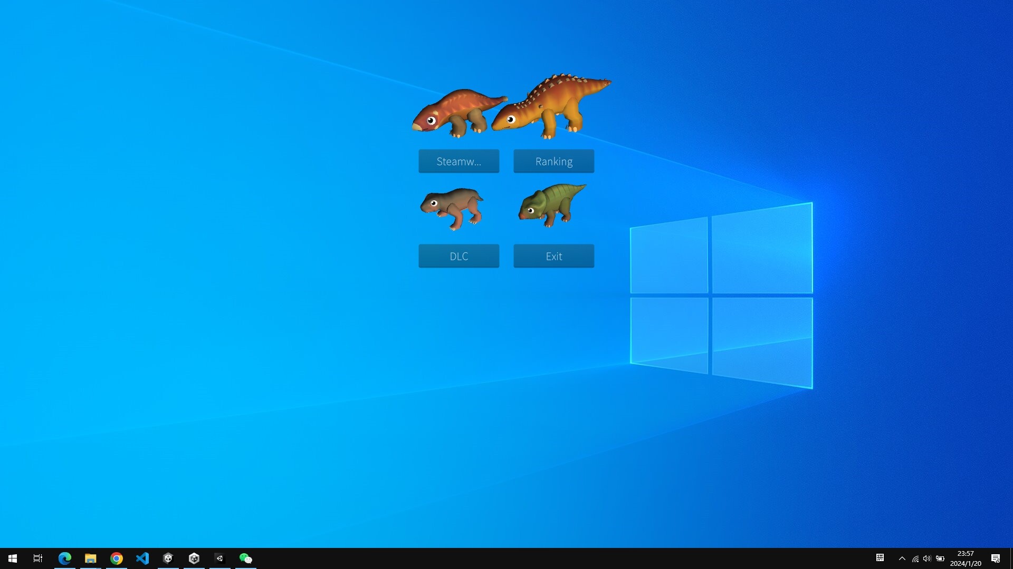Open the volume control in the system tray
1013x569 pixels.
coord(928,558)
